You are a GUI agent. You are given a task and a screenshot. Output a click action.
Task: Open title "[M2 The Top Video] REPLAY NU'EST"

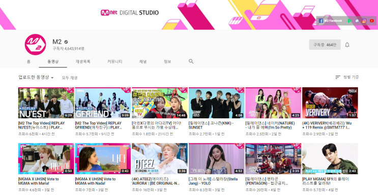point(42,125)
